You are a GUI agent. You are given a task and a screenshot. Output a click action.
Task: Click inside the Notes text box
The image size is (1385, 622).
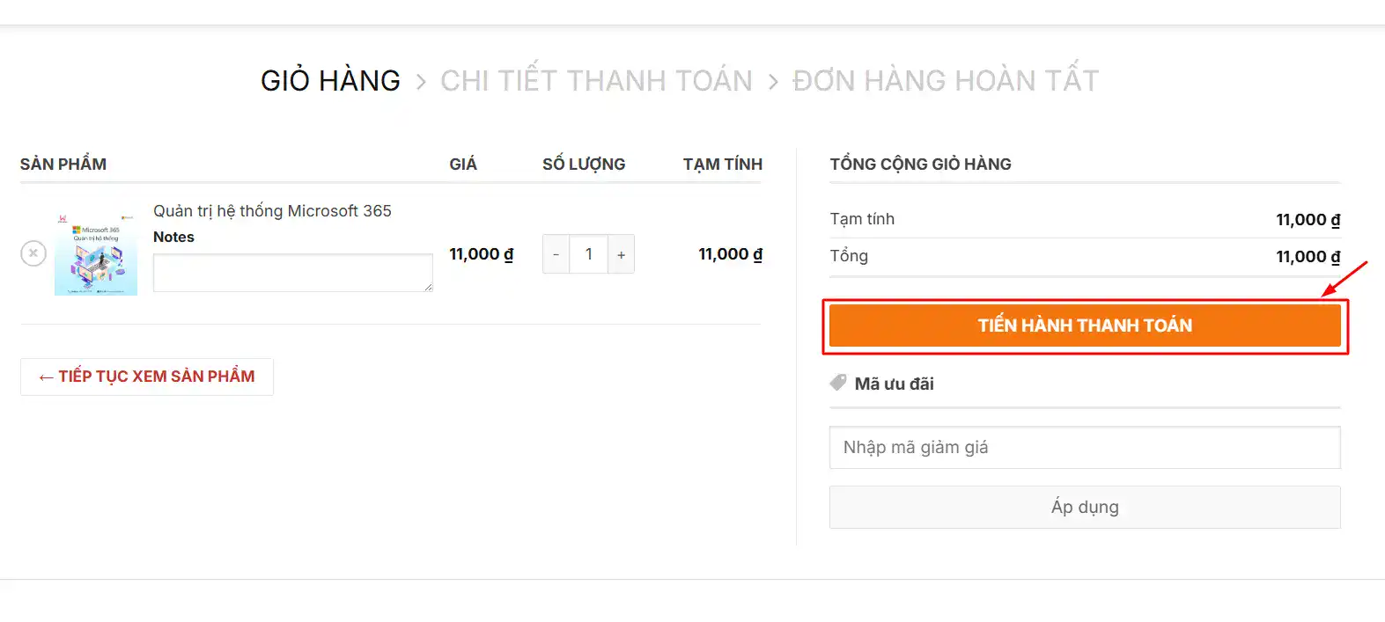pyautogui.click(x=292, y=273)
